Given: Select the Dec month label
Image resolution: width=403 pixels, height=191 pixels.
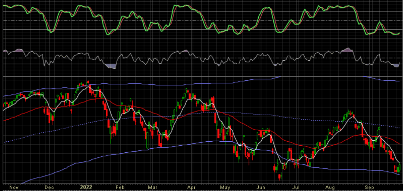Looking at the screenshot, I should (x=49, y=187).
